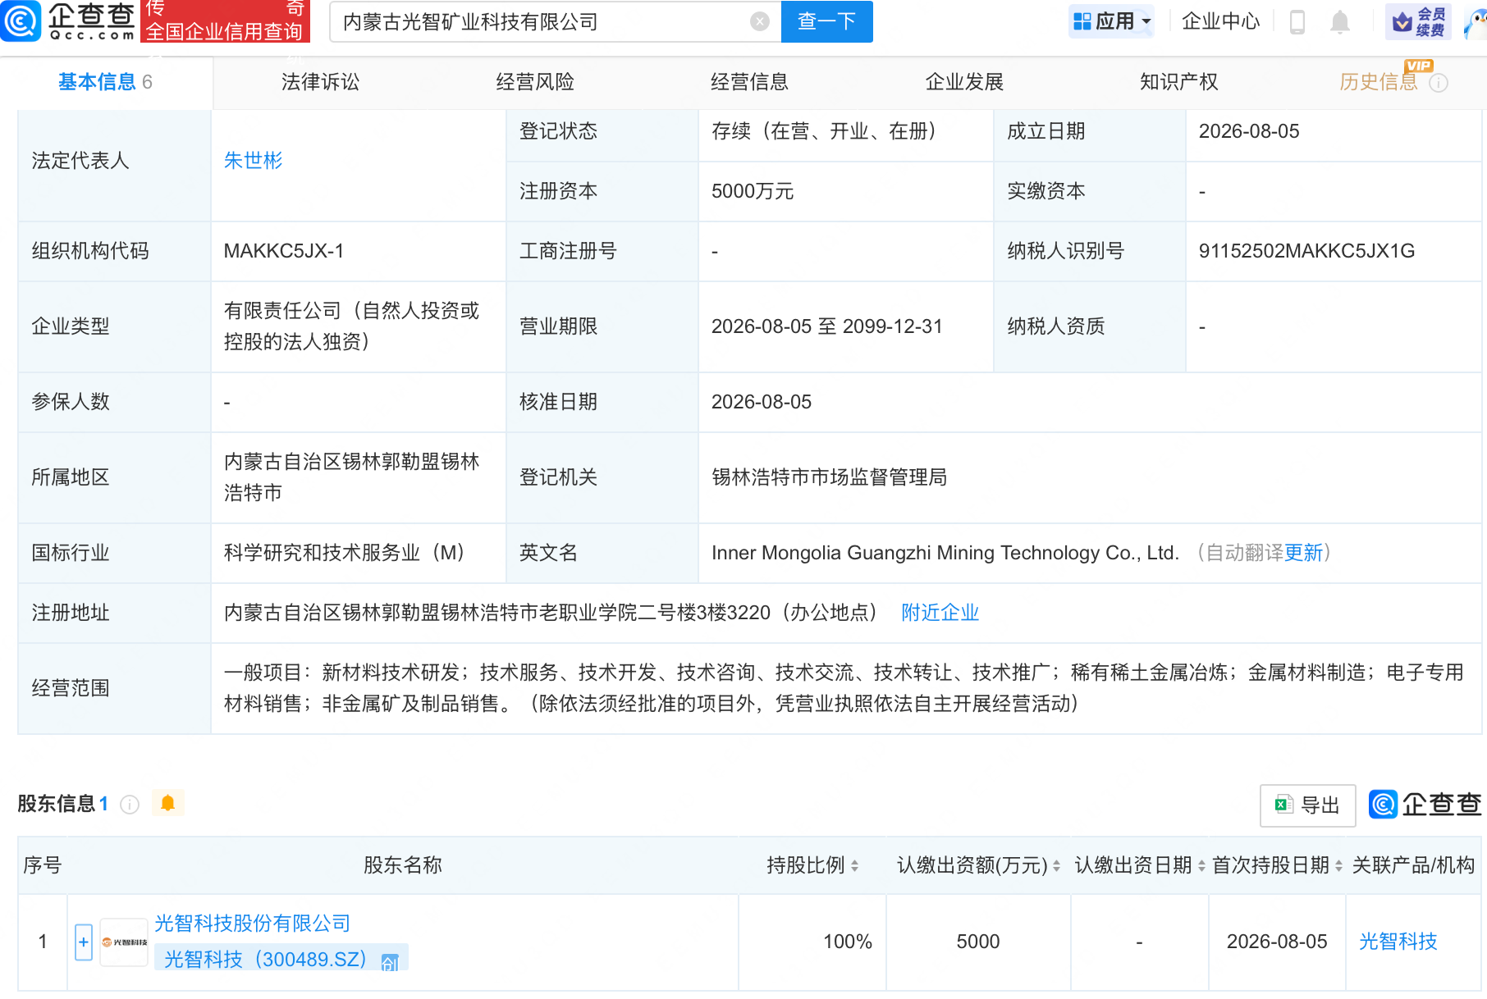Switch to 法律诉讼 tab
1487x999 pixels.
click(x=320, y=82)
